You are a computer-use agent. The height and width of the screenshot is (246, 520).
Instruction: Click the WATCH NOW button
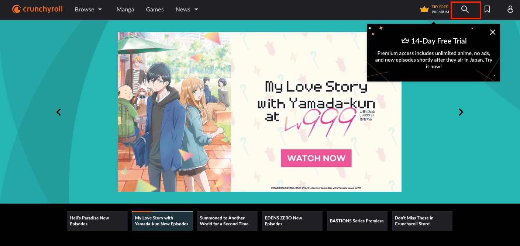(316, 158)
